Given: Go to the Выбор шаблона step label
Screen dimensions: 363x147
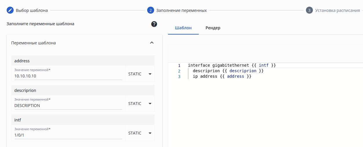Looking at the screenshot, I should [x=32, y=10].
